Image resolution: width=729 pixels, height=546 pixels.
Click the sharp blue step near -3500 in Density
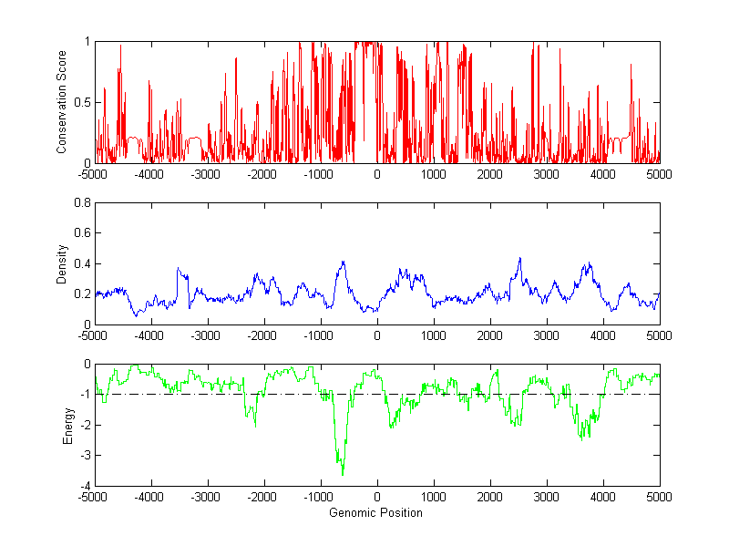coord(177,270)
